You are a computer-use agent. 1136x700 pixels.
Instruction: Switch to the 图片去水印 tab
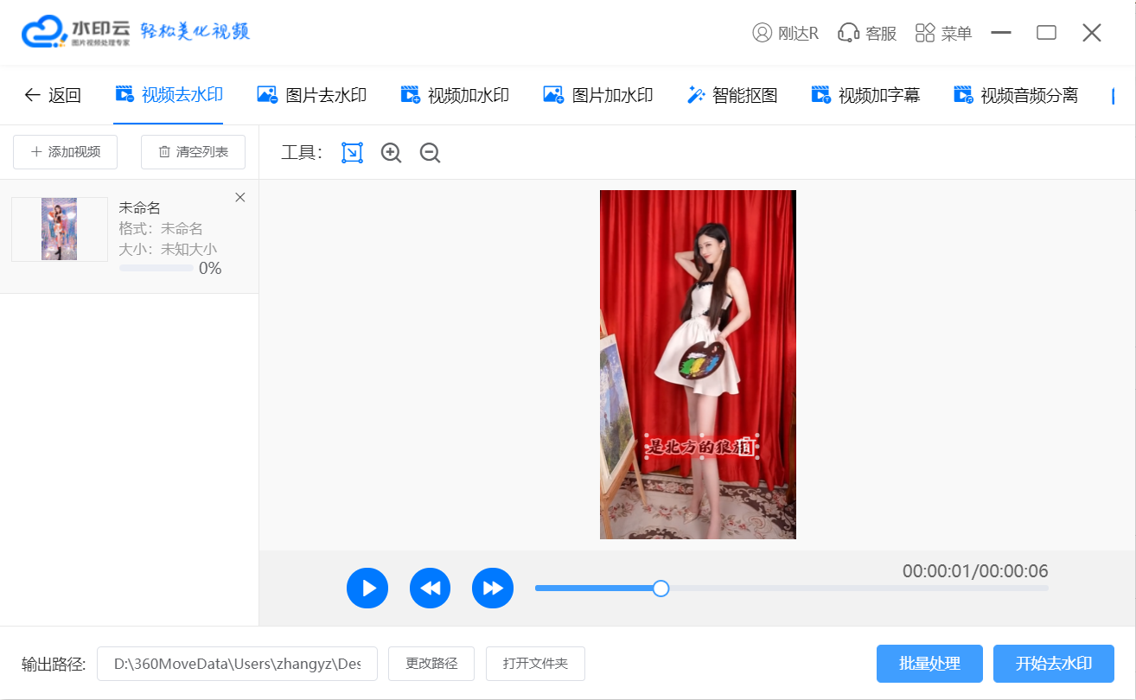312,95
